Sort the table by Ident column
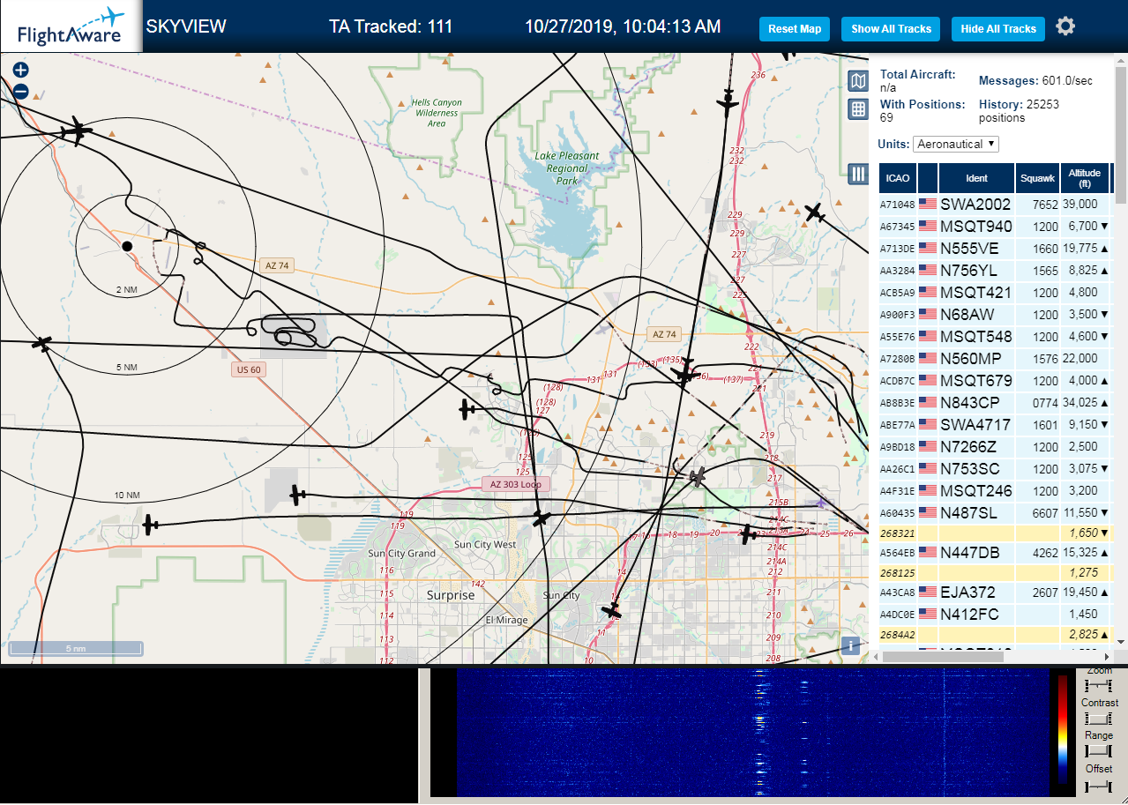 976,178
